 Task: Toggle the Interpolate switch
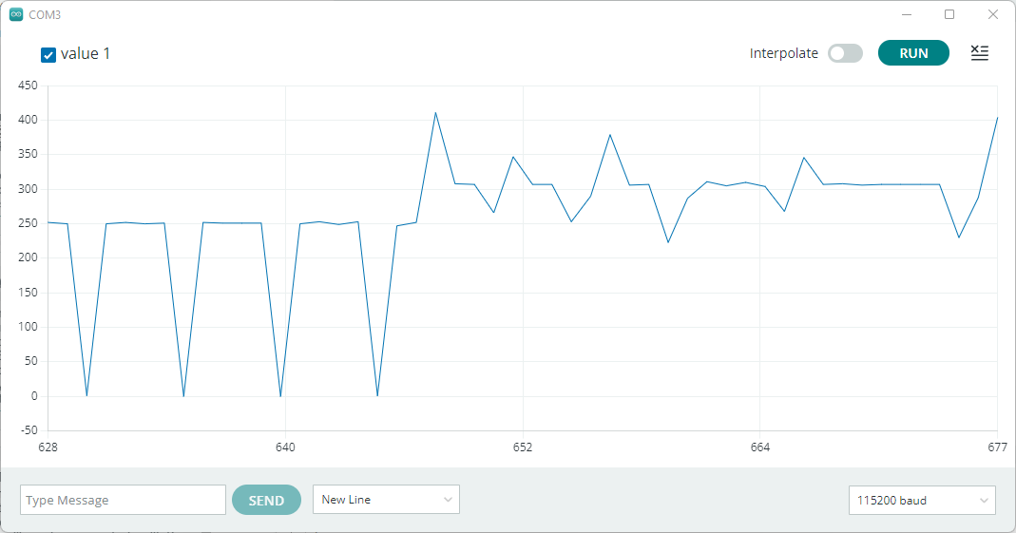pyautogui.click(x=845, y=53)
